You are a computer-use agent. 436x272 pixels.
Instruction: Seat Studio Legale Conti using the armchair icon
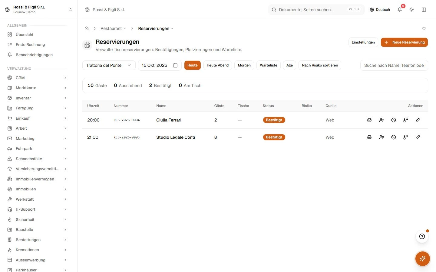pos(369,137)
